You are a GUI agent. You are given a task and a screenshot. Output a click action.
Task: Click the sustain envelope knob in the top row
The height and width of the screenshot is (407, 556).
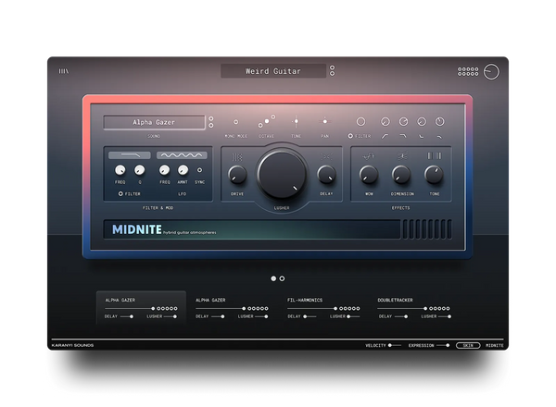(x=422, y=122)
